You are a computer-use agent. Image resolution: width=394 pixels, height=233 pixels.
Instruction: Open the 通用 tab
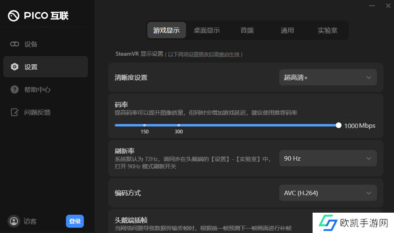(x=287, y=30)
